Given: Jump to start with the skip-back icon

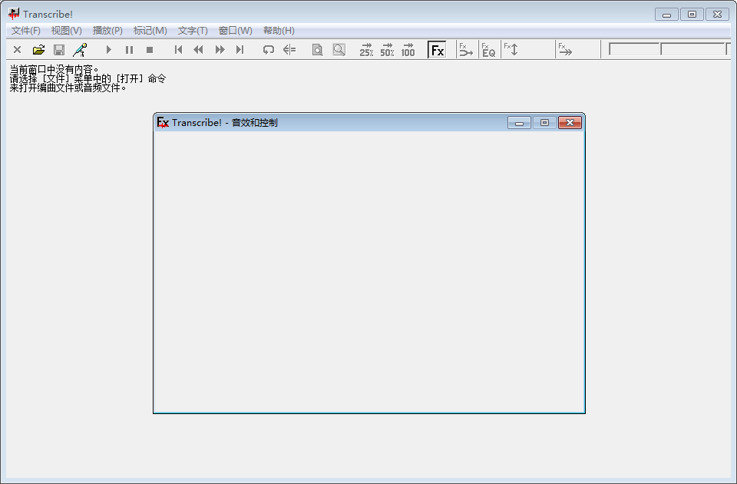Looking at the screenshot, I should [178, 49].
